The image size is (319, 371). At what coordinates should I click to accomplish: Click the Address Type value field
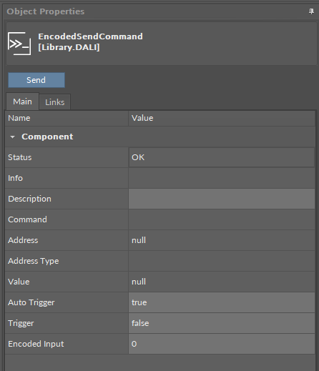pos(222,261)
